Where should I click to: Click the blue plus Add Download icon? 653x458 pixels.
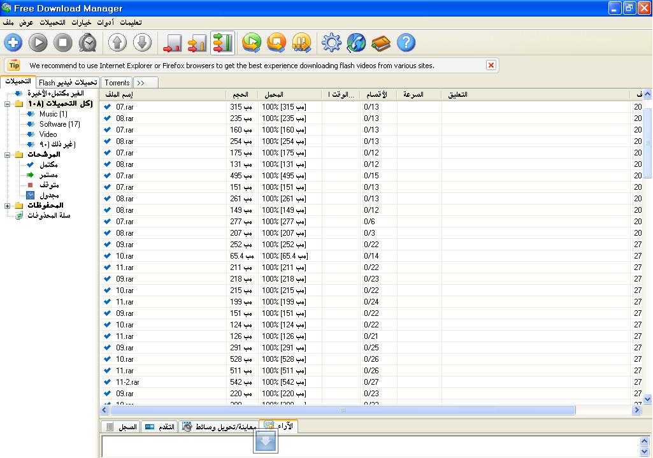13,43
